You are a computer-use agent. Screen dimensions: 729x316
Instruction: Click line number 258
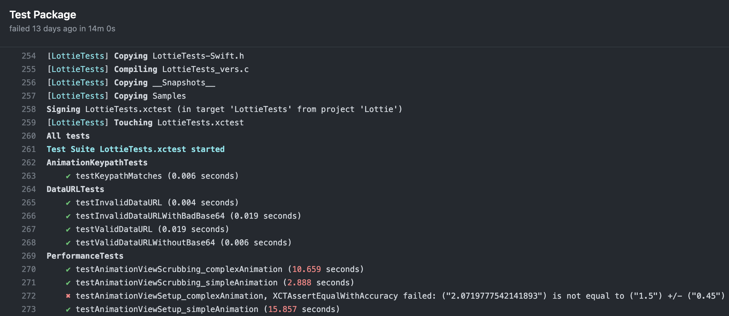pyautogui.click(x=29, y=109)
